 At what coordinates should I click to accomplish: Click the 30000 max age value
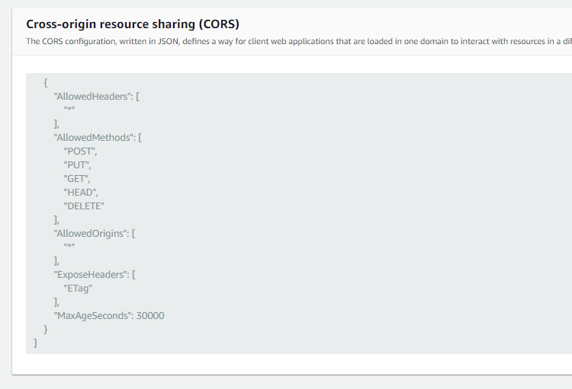click(150, 315)
